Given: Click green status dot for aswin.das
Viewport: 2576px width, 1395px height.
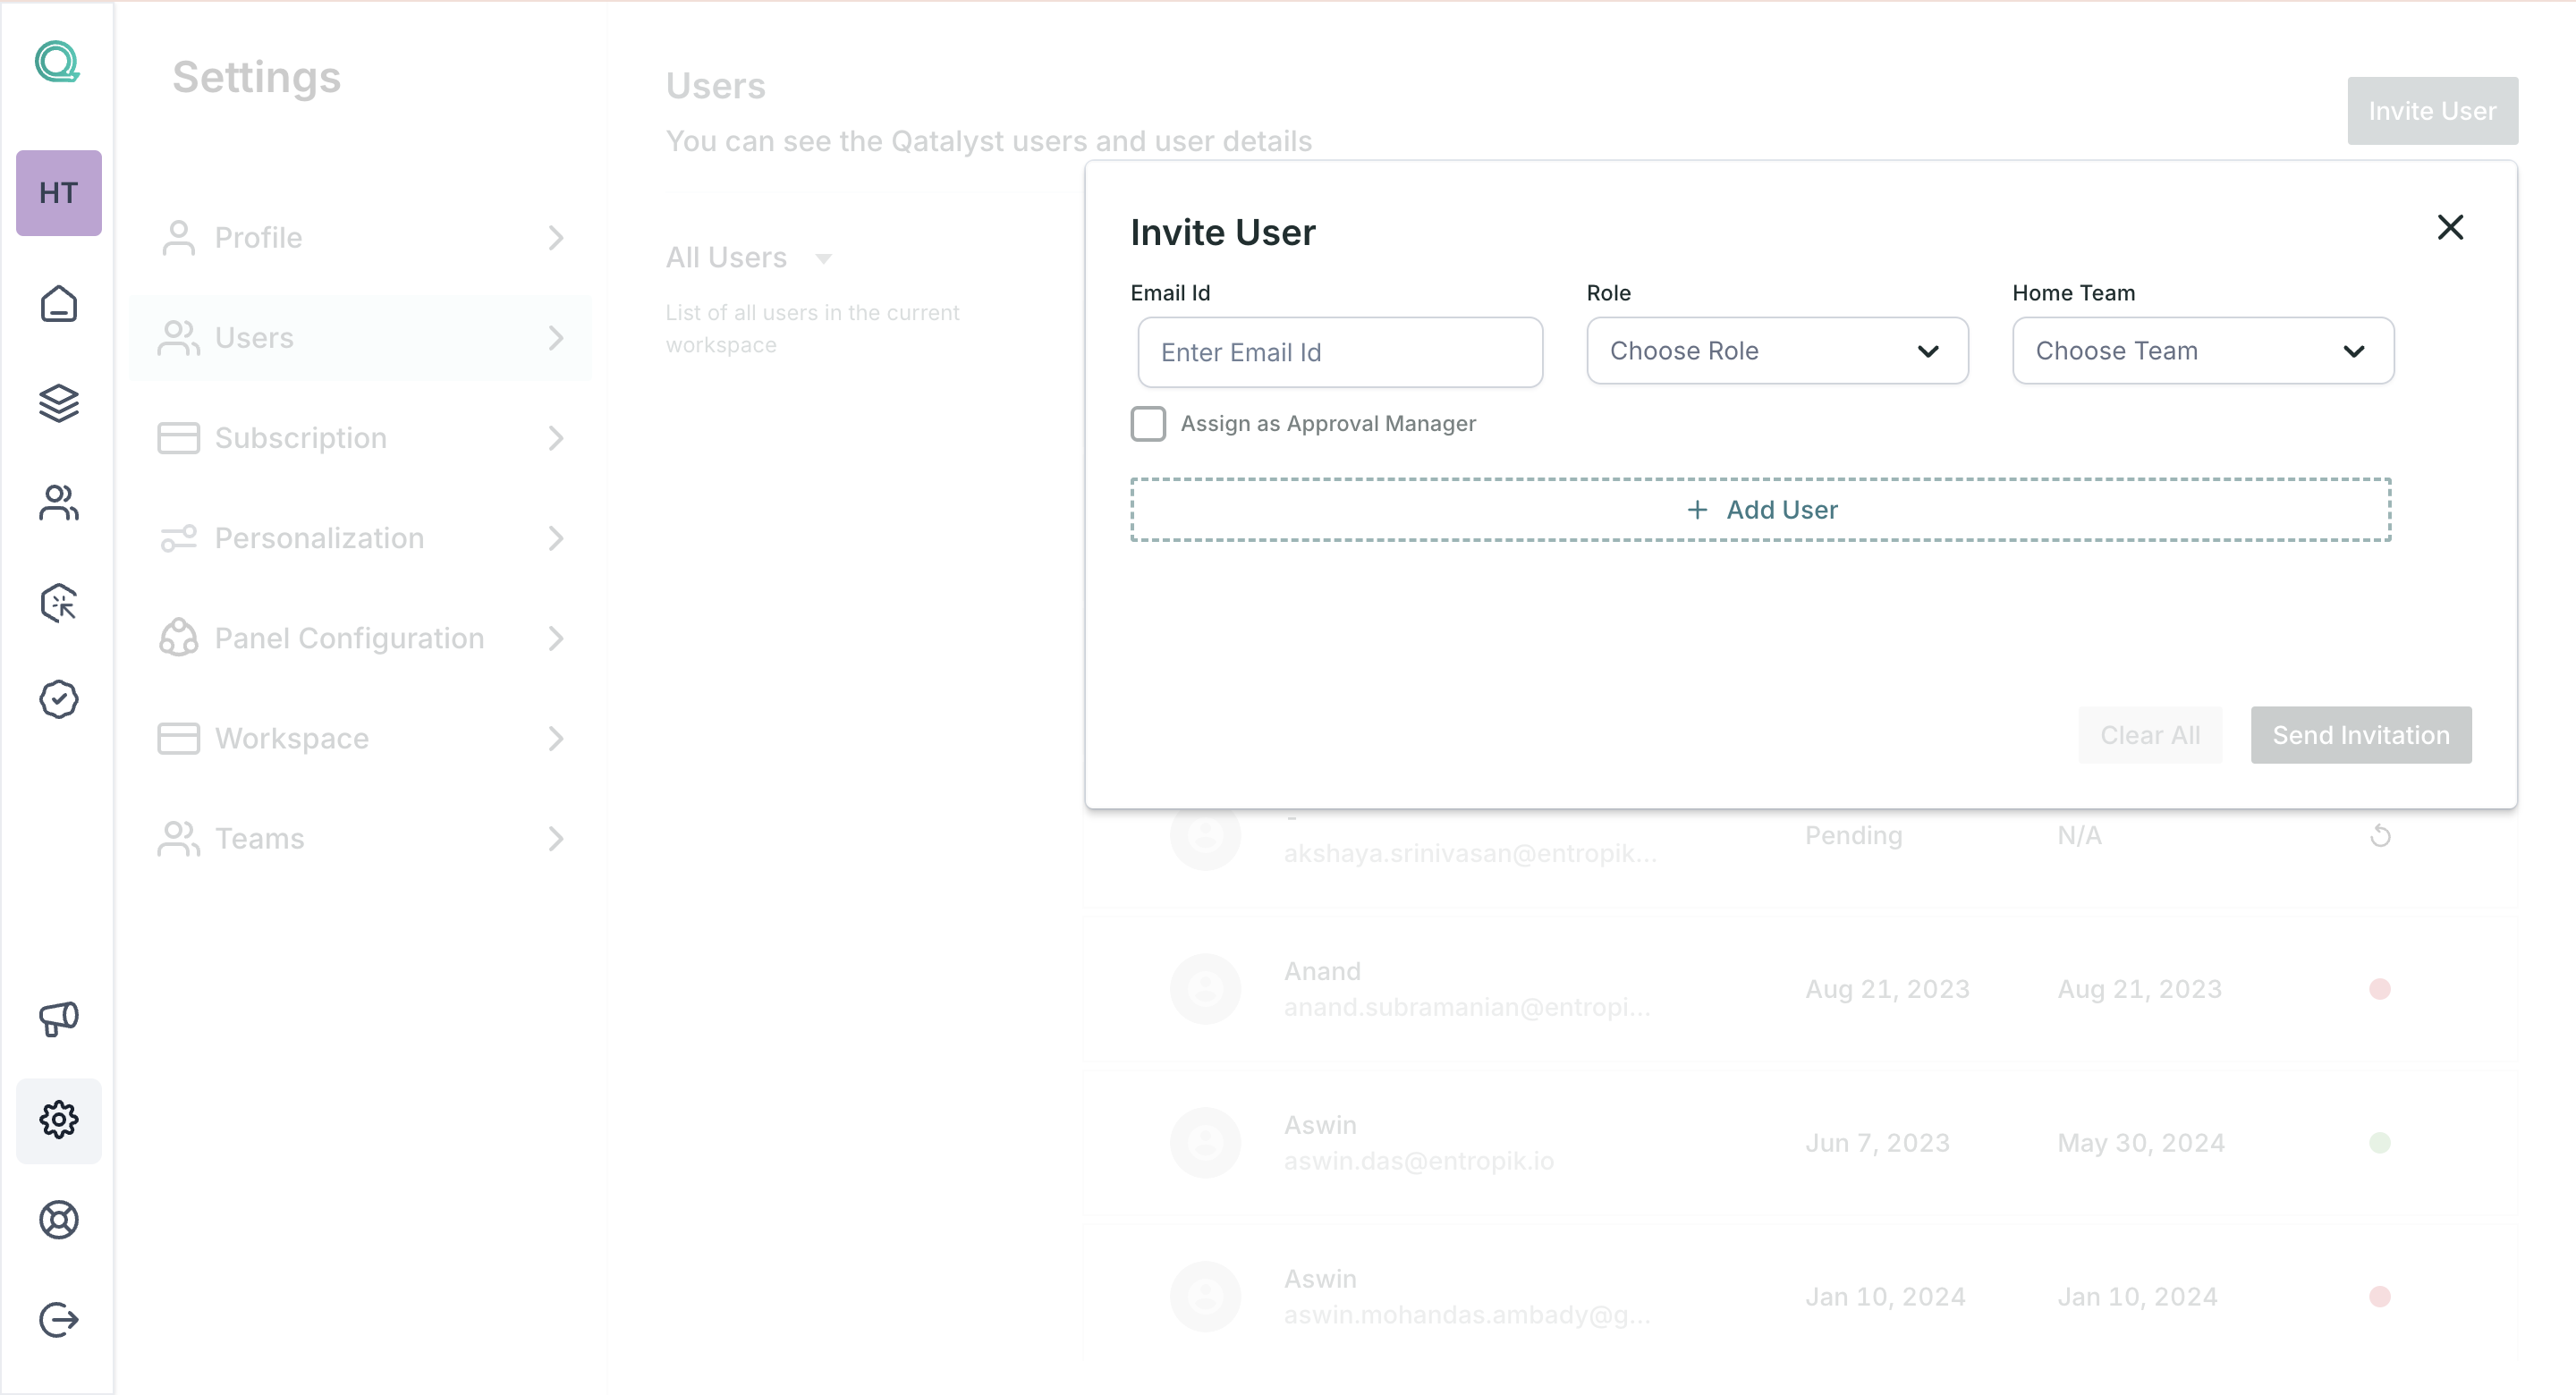Looking at the screenshot, I should [x=2380, y=1143].
